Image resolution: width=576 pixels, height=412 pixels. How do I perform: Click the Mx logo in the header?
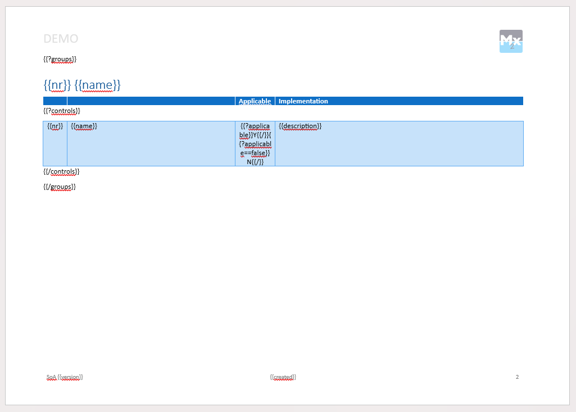click(x=511, y=41)
